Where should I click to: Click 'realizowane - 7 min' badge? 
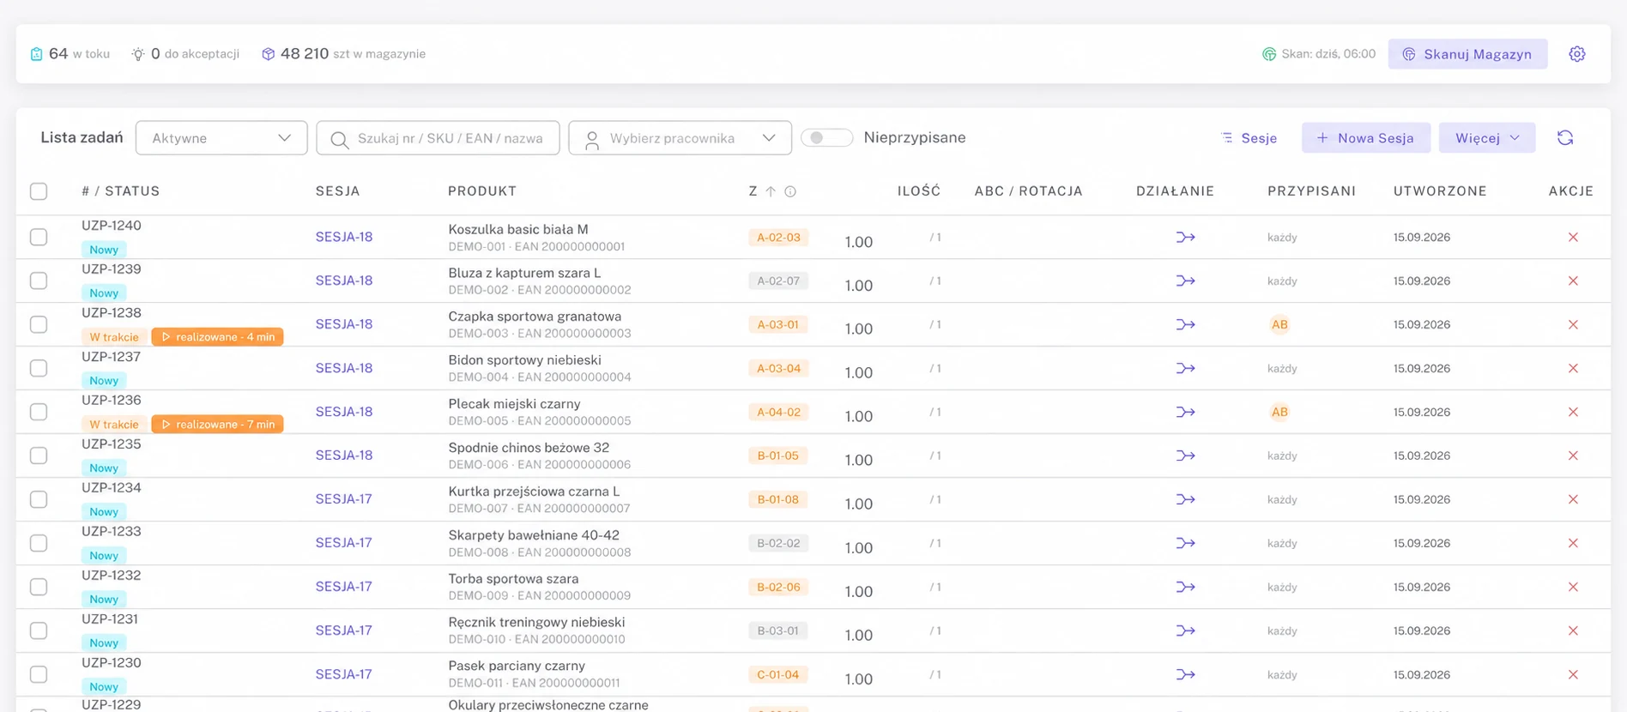point(218,425)
